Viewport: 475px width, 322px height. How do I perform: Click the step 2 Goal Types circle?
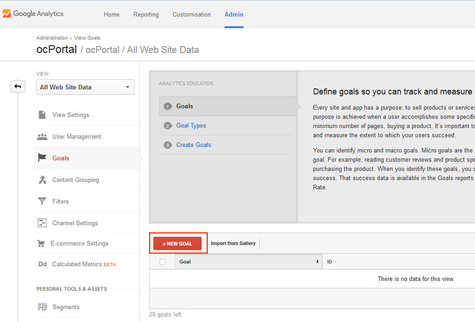tap(167, 126)
